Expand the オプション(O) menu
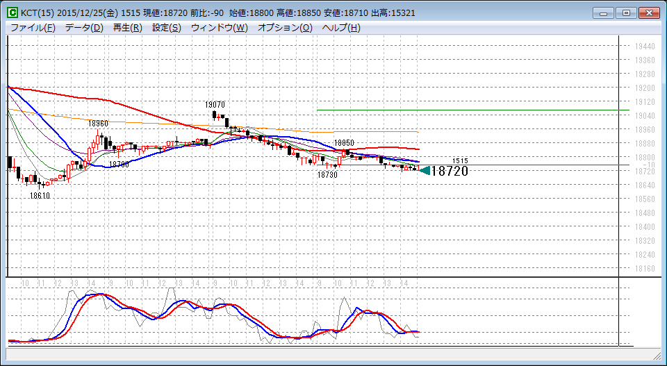Viewport: 667px width, 366px height. 285,28
